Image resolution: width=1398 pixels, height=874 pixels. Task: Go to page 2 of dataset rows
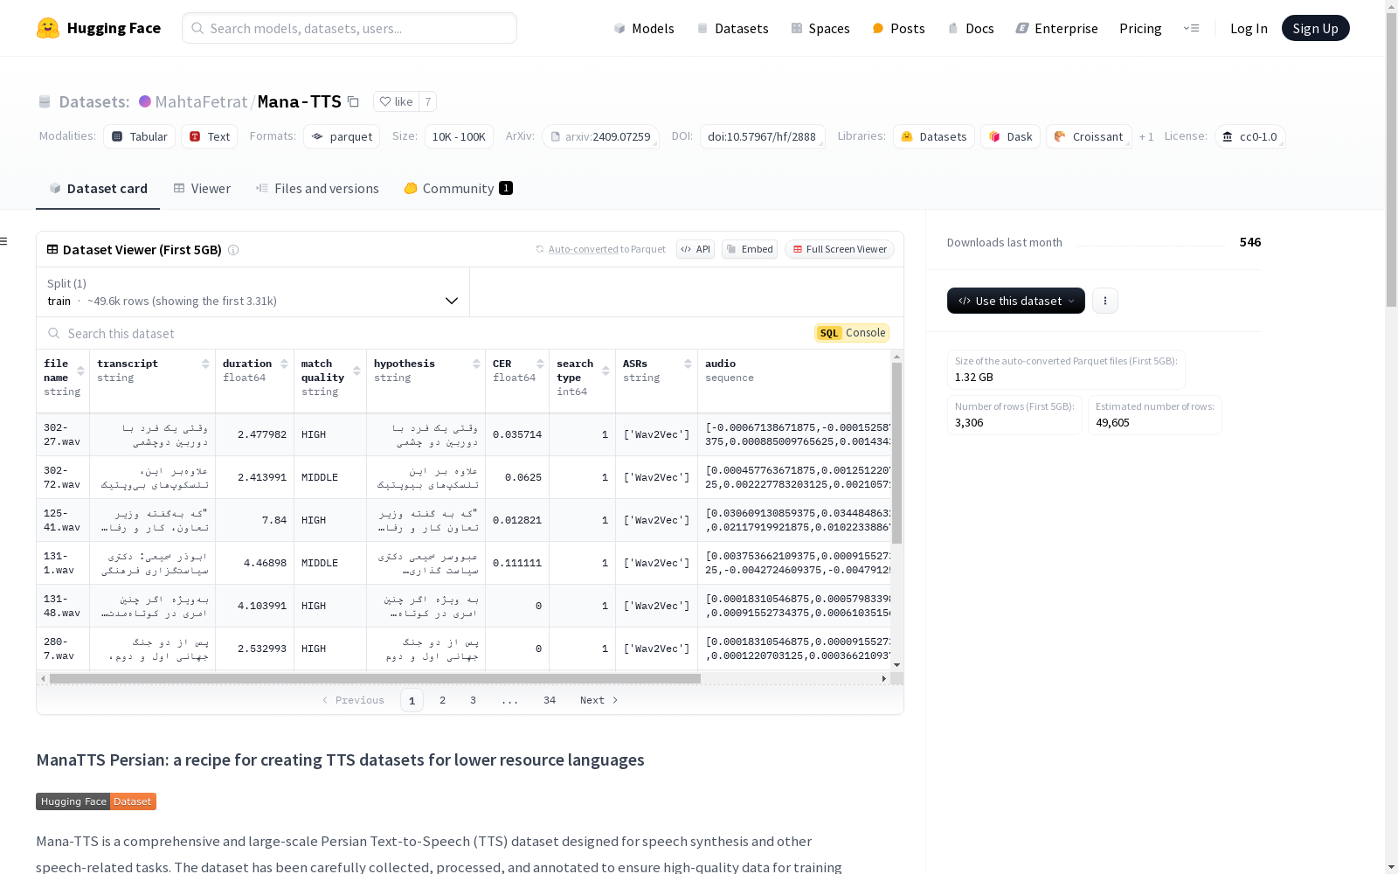(443, 700)
